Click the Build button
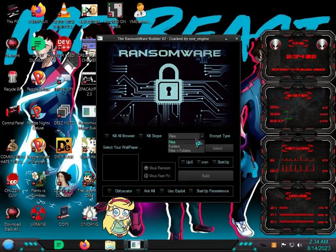Image resolution: width=336 pixels, height=252 pixels. point(206,176)
